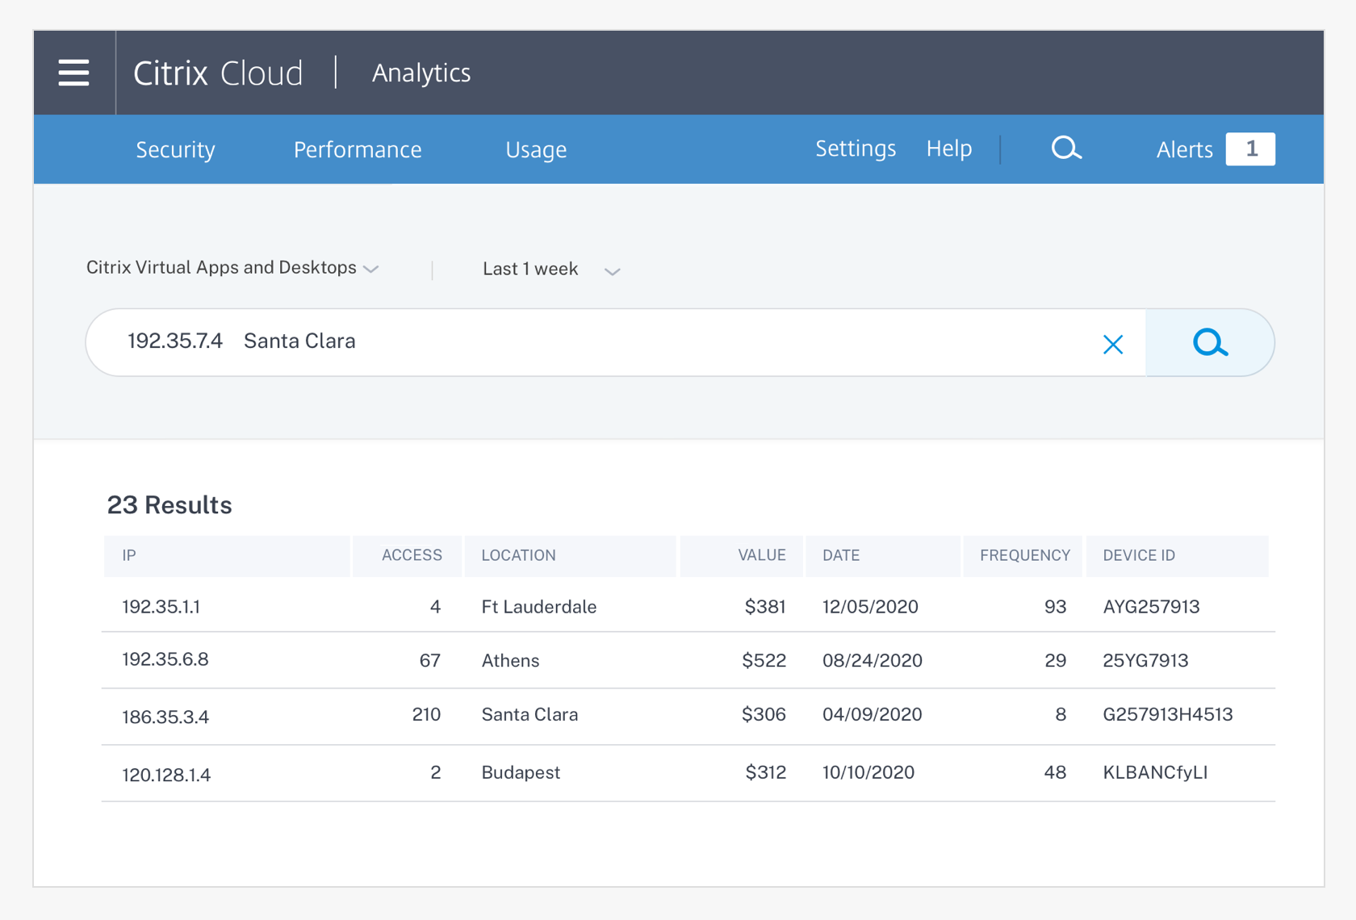The image size is (1356, 920).
Task: Click the 23 Results heading
Action: point(169,505)
